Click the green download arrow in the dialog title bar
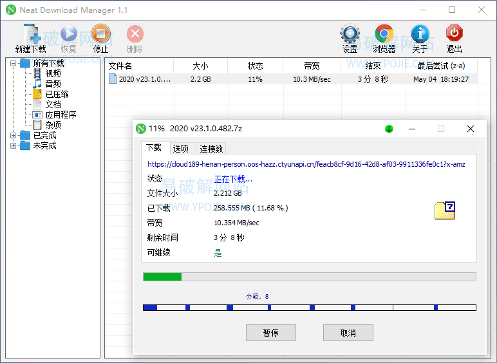Viewport: 497px width, 363px height. tap(389, 129)
